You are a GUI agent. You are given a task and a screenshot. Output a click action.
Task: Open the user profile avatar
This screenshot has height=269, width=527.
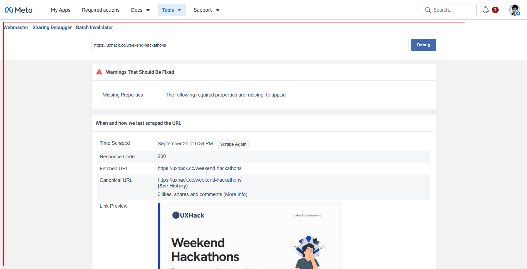tap(515, 10)
